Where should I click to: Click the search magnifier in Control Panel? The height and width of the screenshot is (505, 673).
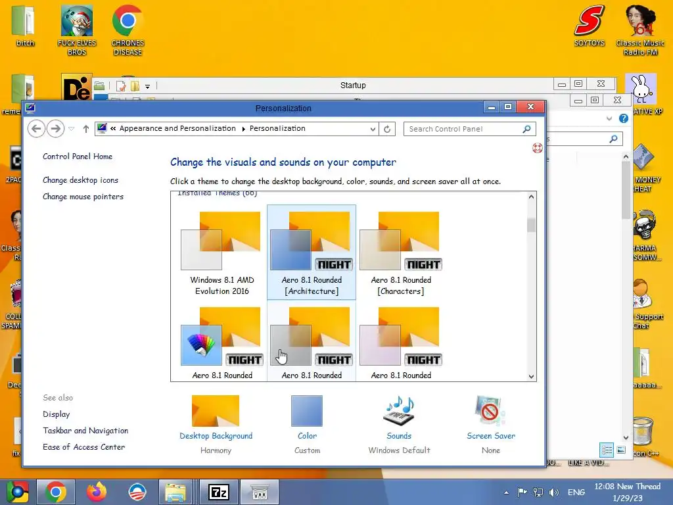tap(526, 129)
